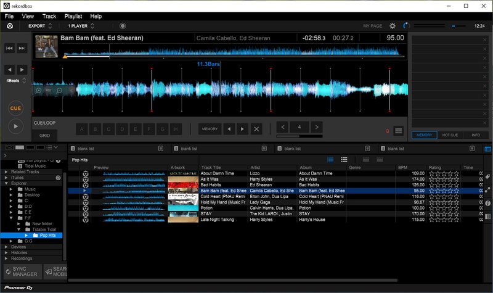Collapse the F:F drive folder

[x=11, y=218]
